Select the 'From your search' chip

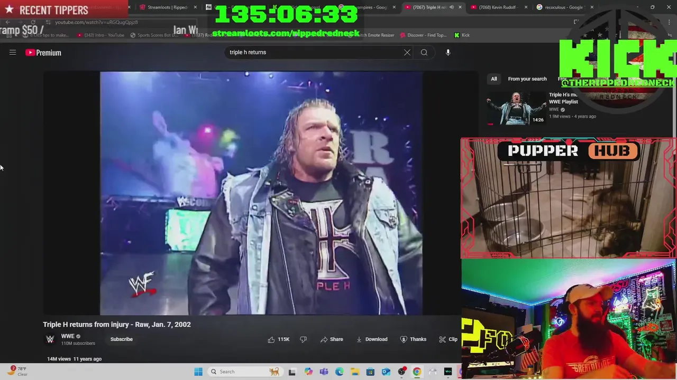point(527,79)
